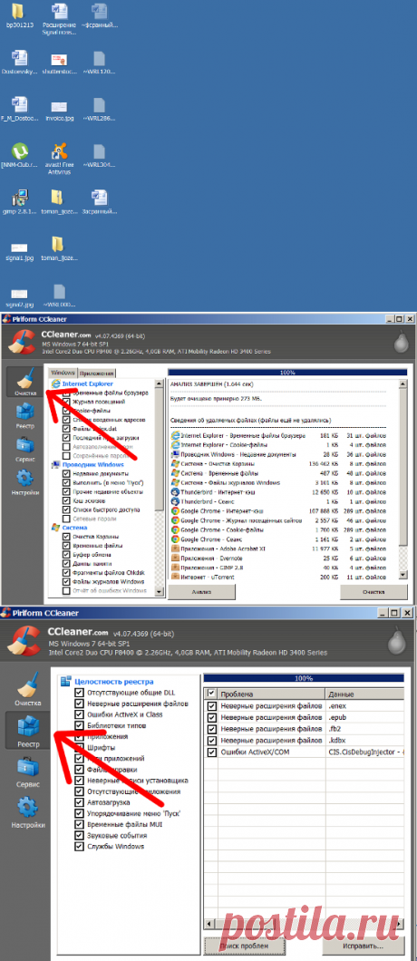Image resolution: width=417 pixels, height=961 pixels.
Task: Toggle the Автозагрузка registry checkbox
Action: 79,803
